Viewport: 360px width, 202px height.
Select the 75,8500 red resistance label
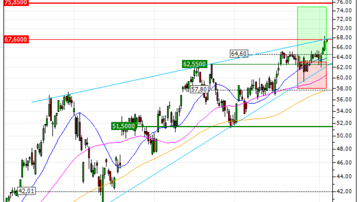point(16,3)
